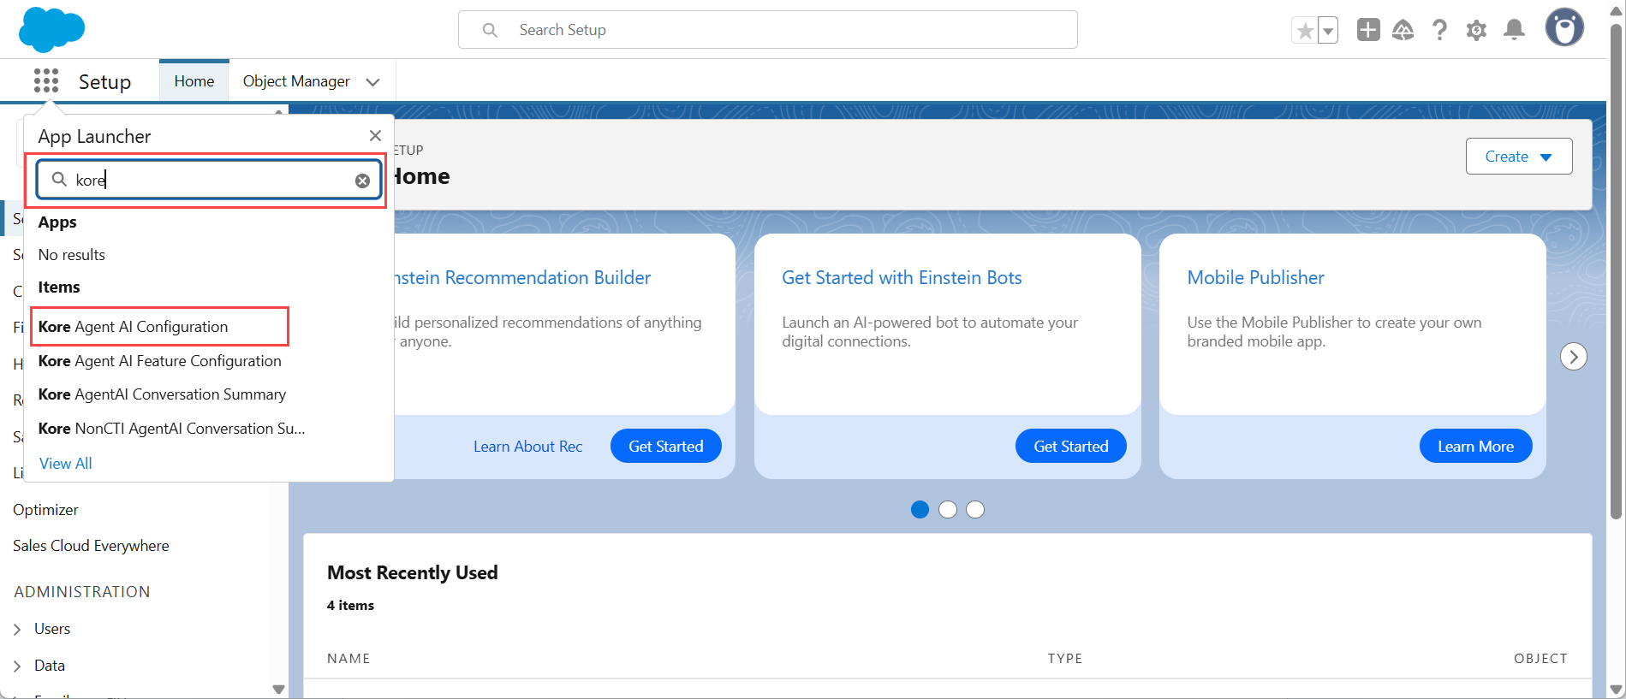Open the favorites list dropdown arrow
This screenshot has height=699, width=1626.
(1328, 31)
